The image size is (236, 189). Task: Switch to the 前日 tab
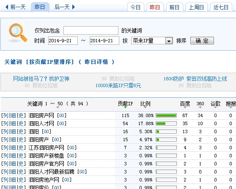pos(174,7)
